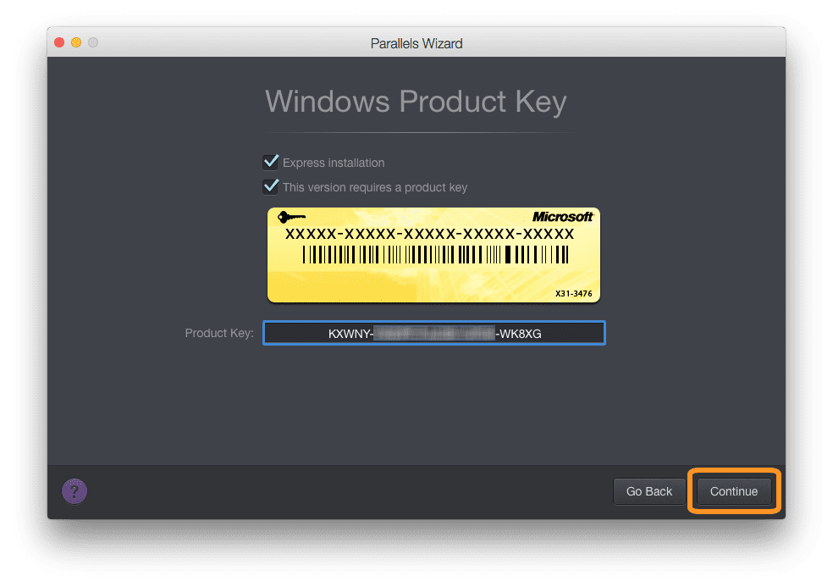
Task: Click the Continue button
Action: click(x=734, y=491)
